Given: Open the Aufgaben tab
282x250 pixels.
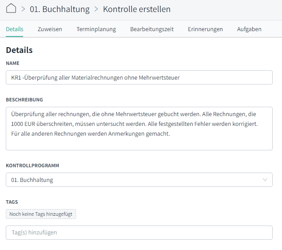Looking at the screenshot, I should [249, 29].
